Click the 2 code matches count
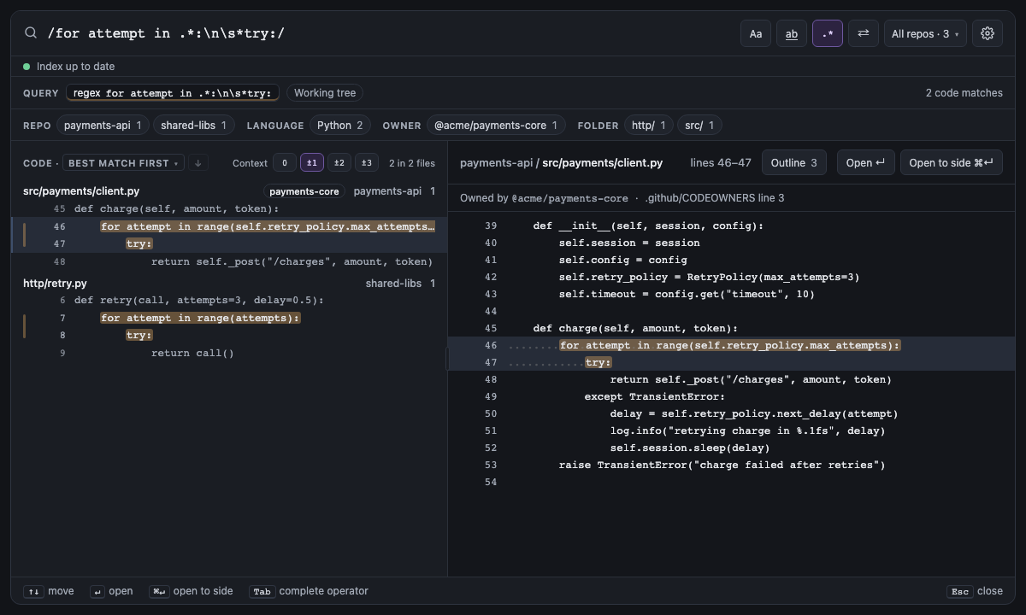 tap(964, 92)
